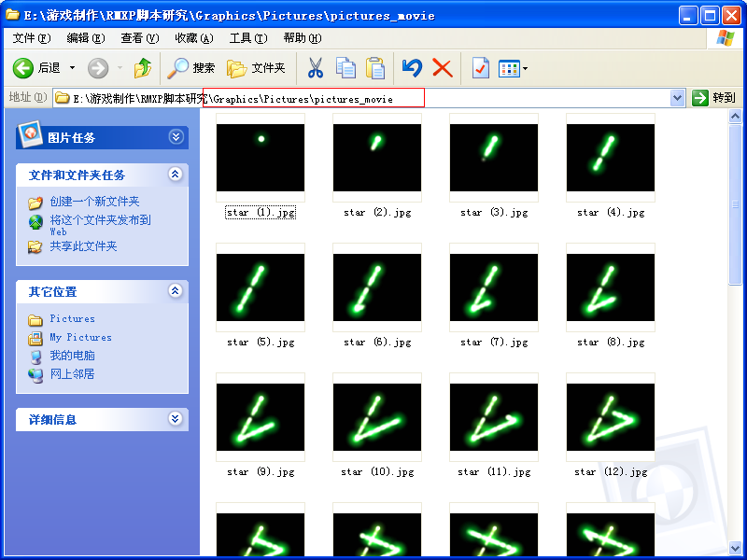Image resolution: width=747 pixels, height=560 pixels.
Task: Click the Undo blue arrow icon
Action: tap(412, 68)
